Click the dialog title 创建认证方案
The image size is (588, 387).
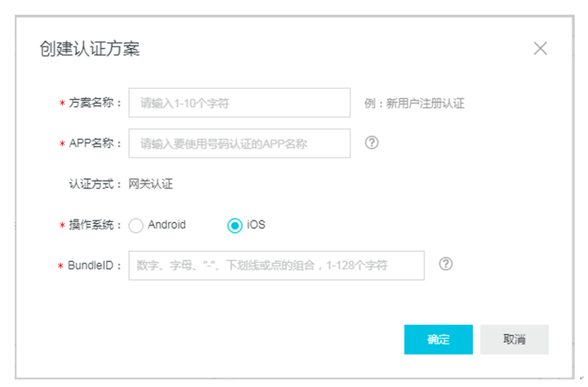tap(90, 48)
